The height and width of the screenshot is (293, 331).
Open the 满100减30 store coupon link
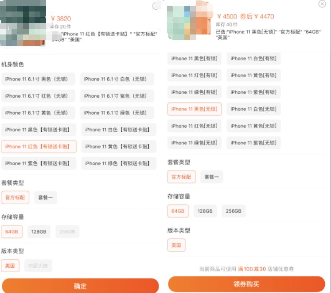252,269
